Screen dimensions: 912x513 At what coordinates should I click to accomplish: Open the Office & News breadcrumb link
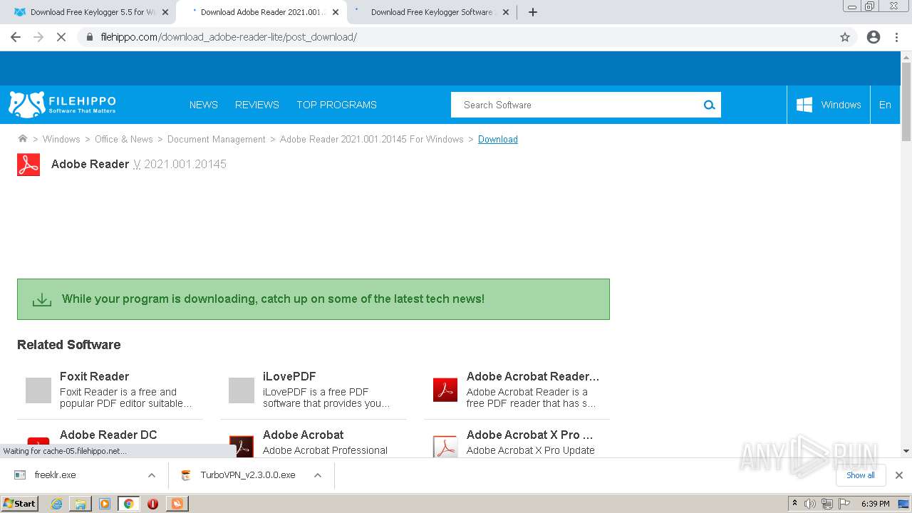124,140
